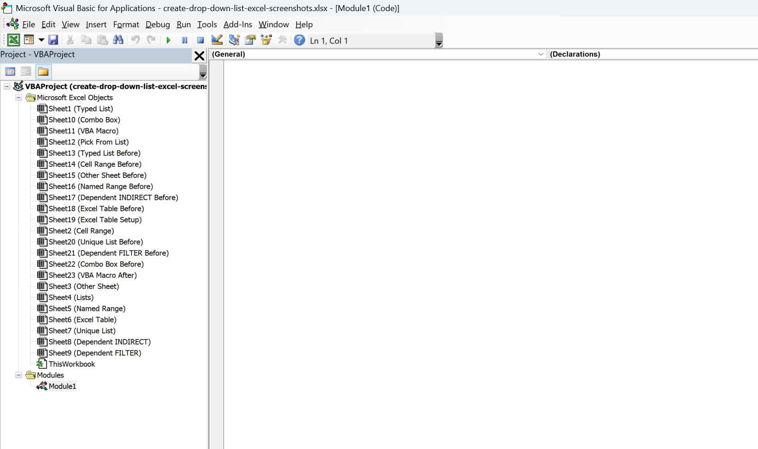Open the Run menu
Screen dimensions: 758x449
pos(183,25)
